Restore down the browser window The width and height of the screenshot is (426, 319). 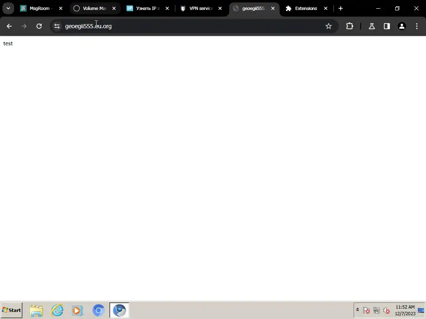coord(397,8)
